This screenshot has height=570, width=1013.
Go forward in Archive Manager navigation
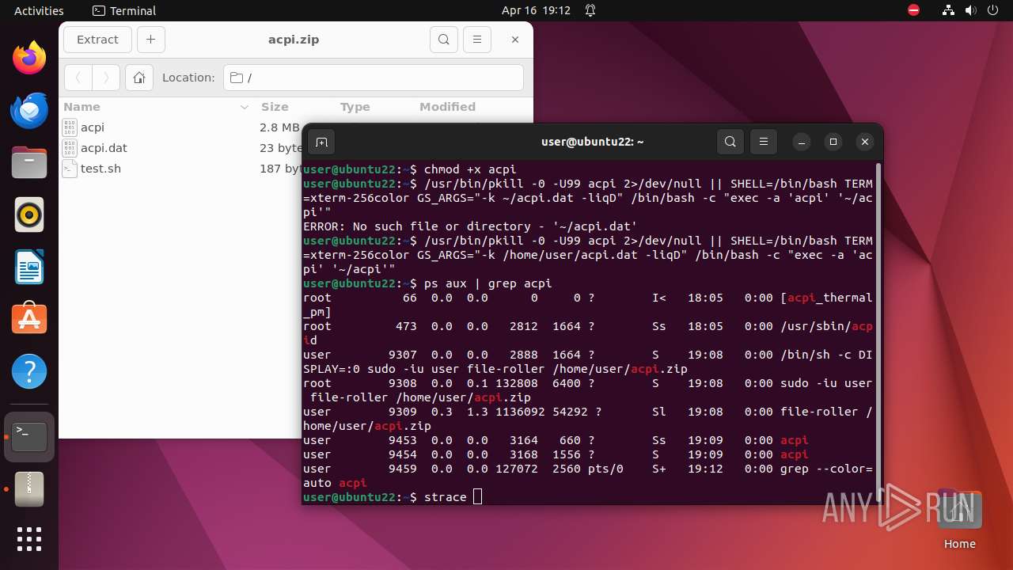(106, 78)
